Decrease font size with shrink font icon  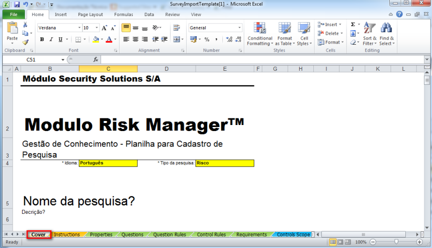[x=113, y=28]
